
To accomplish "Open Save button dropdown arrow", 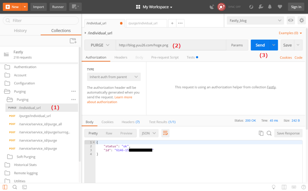I will click(x=298, y=45).
